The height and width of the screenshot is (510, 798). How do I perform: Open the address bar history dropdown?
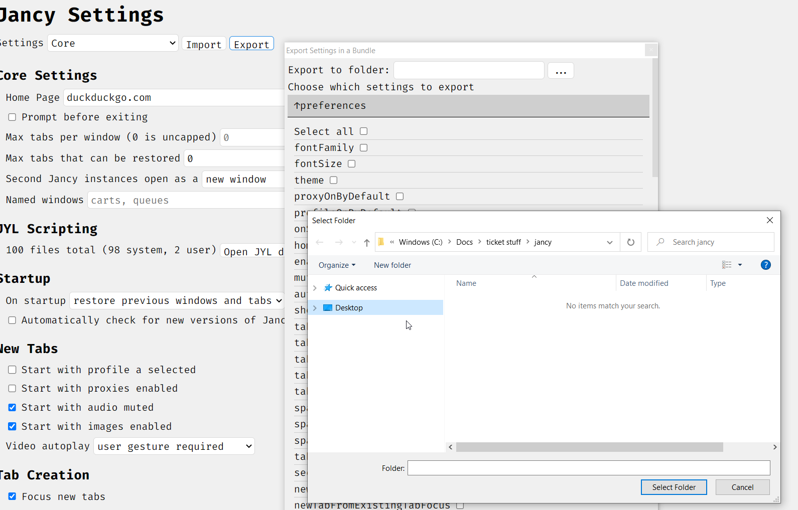pyautogui.click(x=610, y=242)
